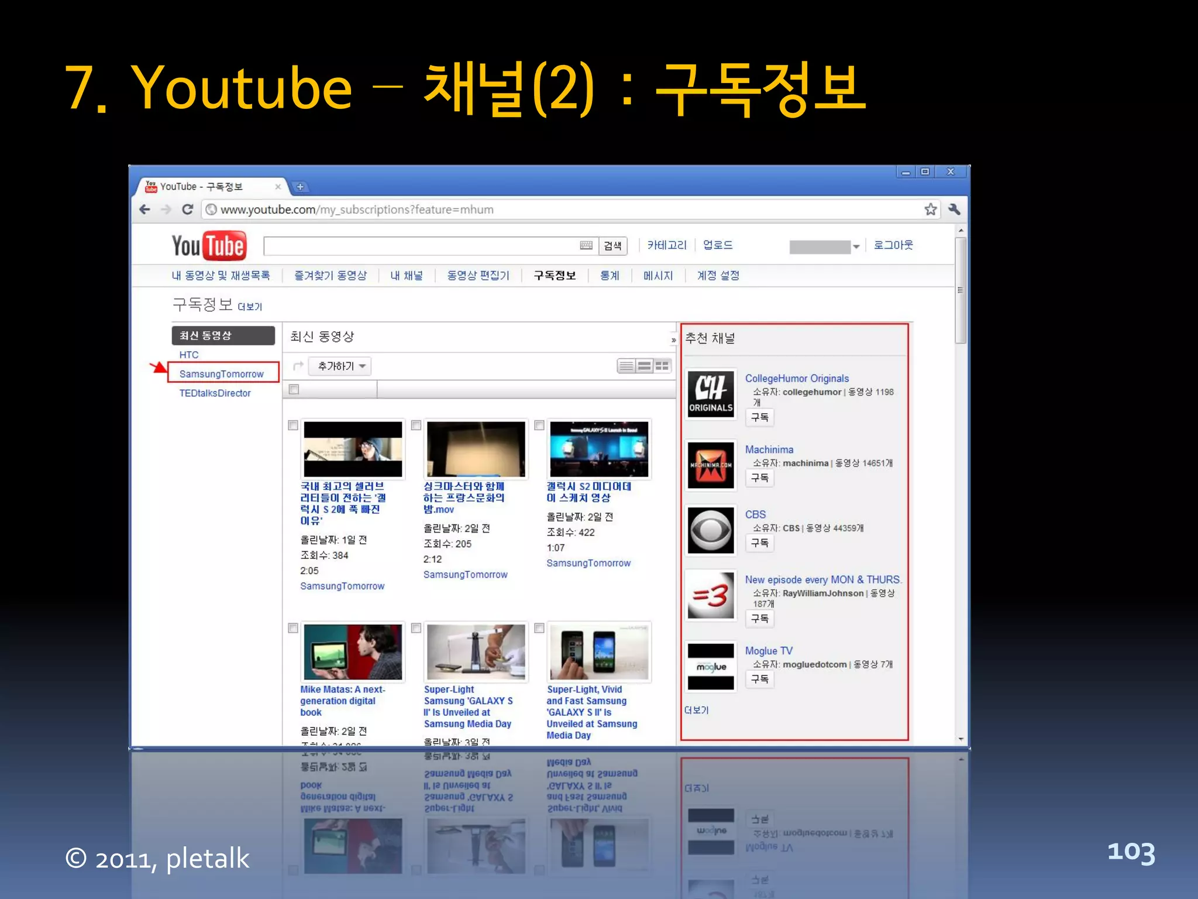Open the 카테고리 link
1198x899 pixels.
click(666, 245)
